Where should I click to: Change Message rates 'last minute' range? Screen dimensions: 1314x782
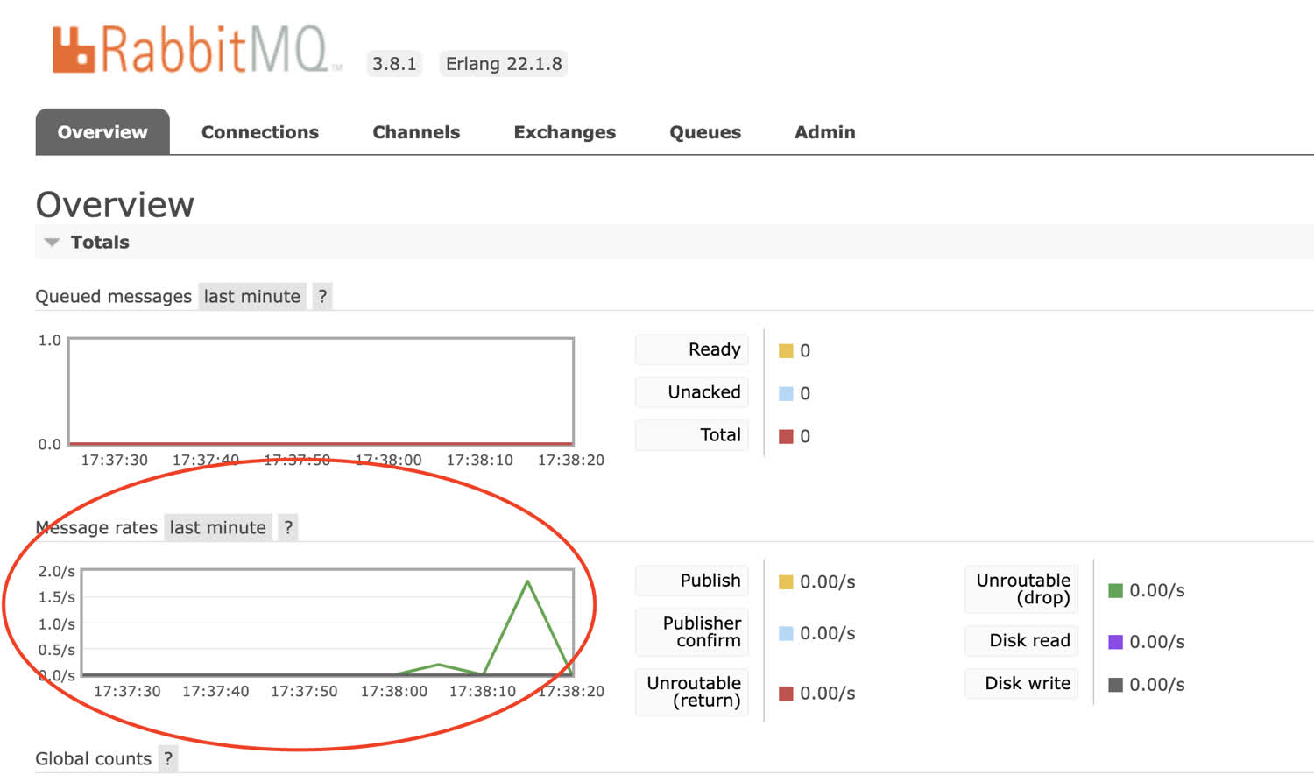[218, 528]
